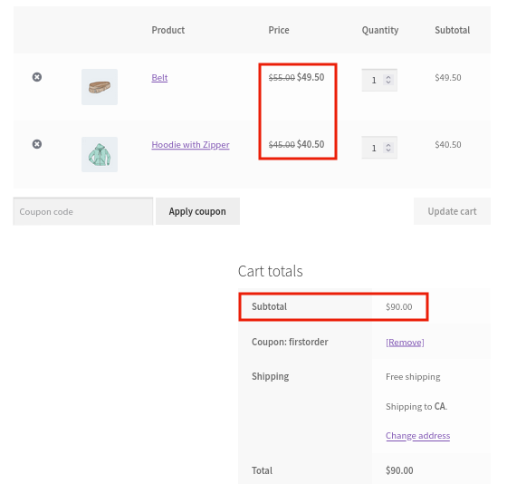
Task: Click the Update cart button
Action: [452, 211]
